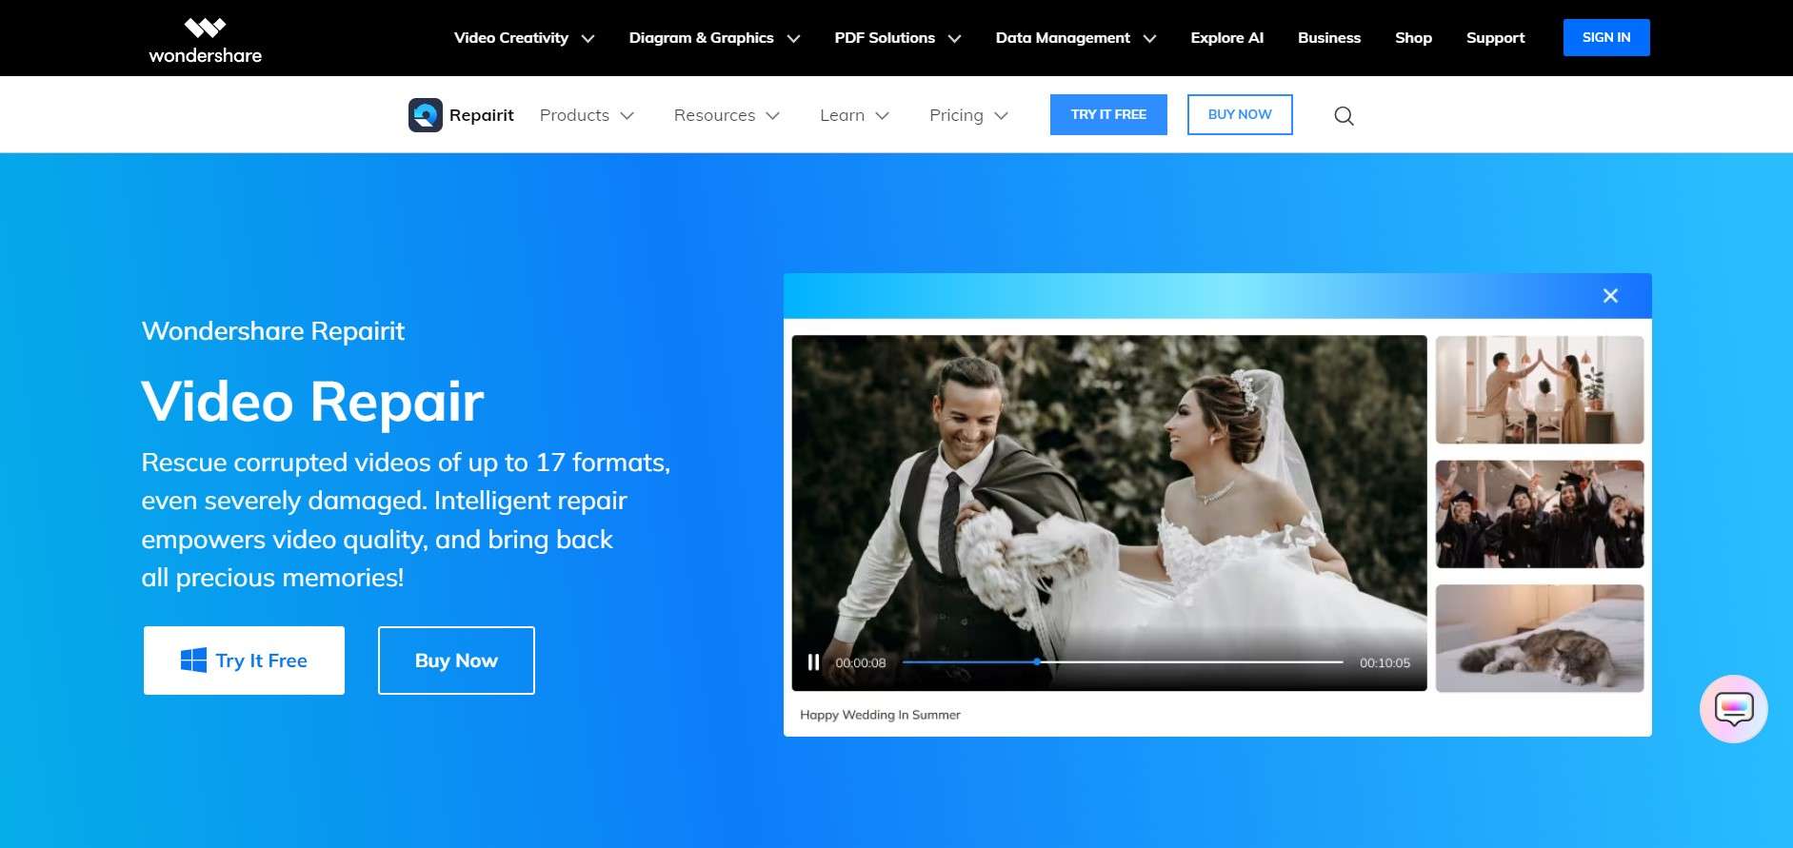Select the family high-five video thumbnail
The image size is (1793, 848).
(x=1539, y=389)
